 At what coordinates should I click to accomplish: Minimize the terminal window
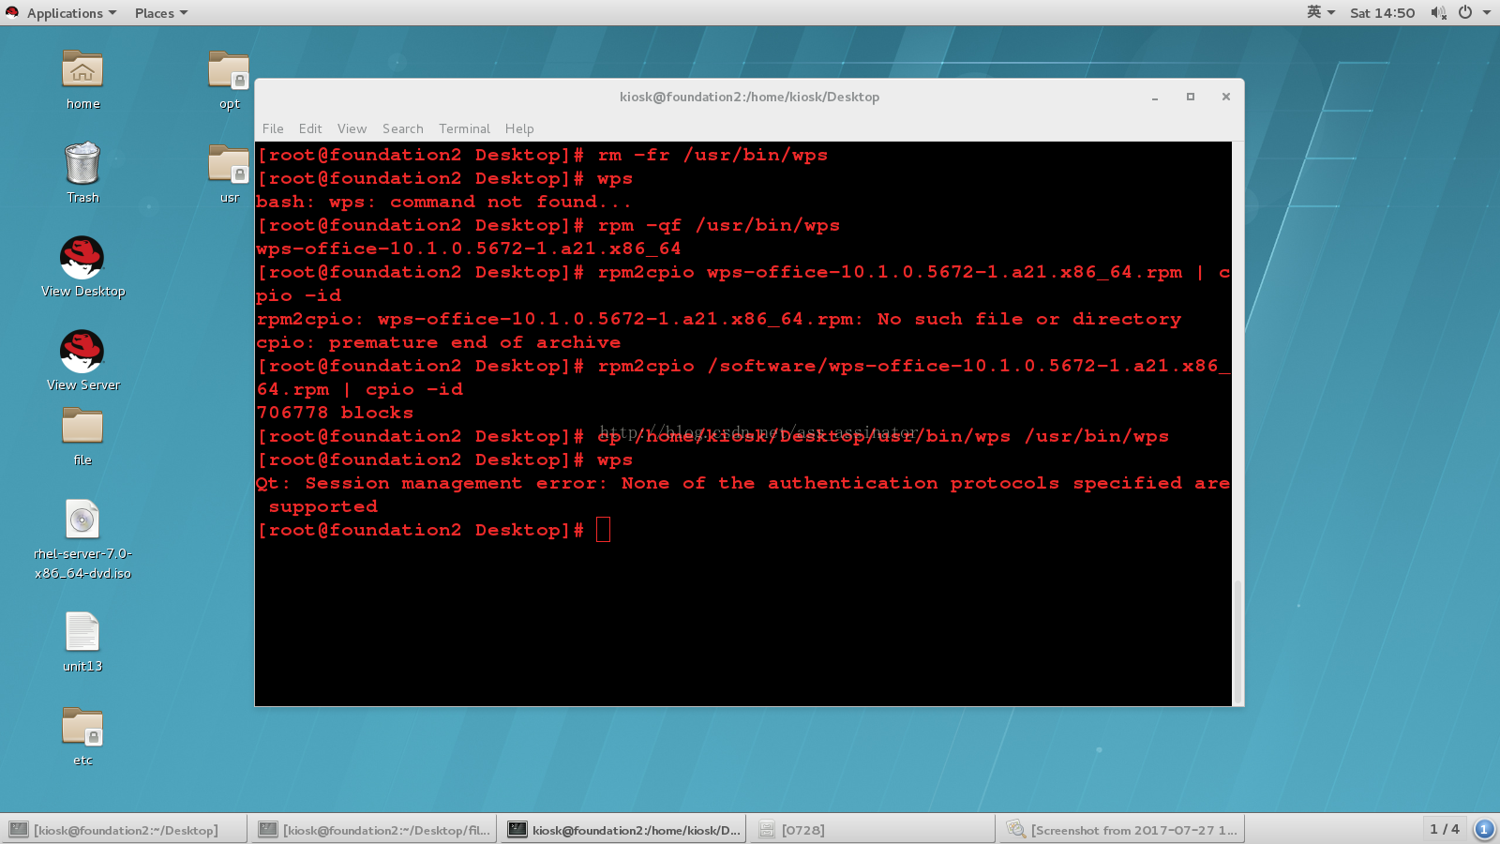tap(1155, 97)
